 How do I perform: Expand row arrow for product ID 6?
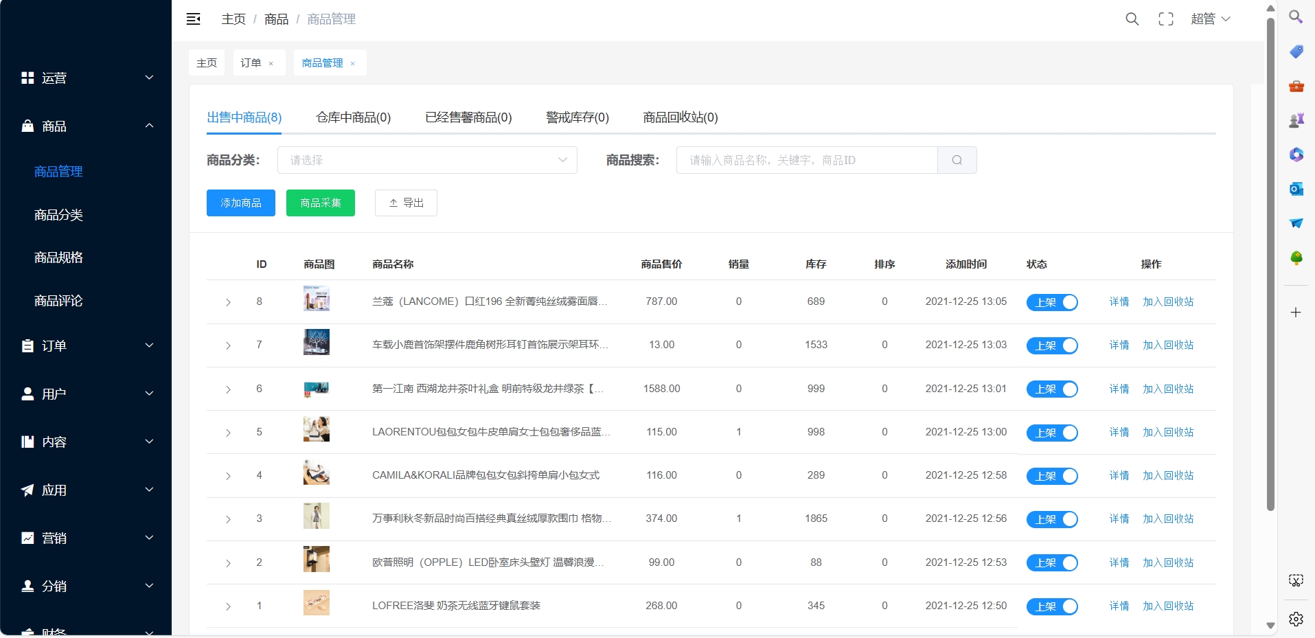pyautogui.click(x=228, y=389)
